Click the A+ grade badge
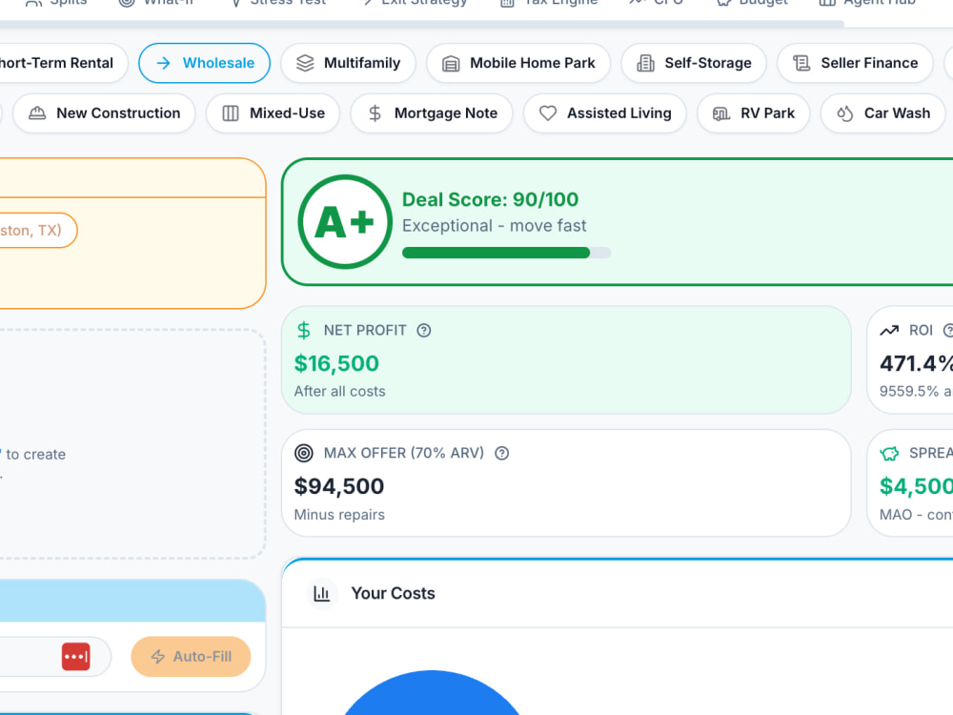The width and height of the screenshot is (953, 715). click(x=345, y=221)
